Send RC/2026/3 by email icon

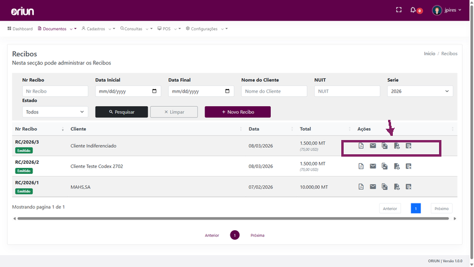373,146
